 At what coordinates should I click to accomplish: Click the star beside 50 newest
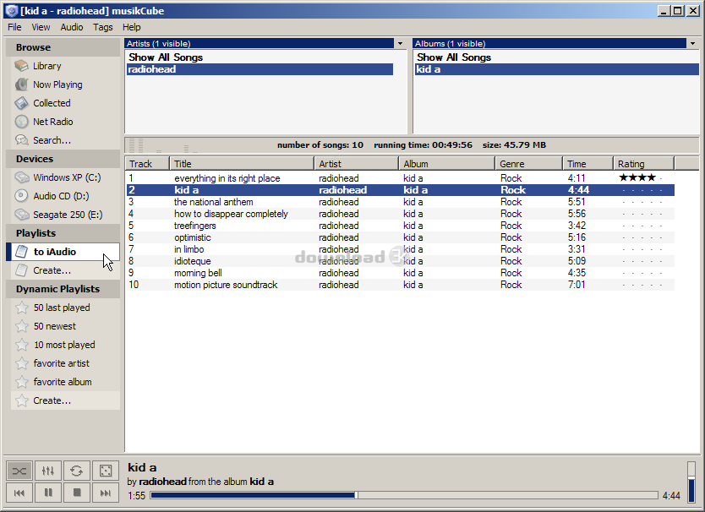22,326
